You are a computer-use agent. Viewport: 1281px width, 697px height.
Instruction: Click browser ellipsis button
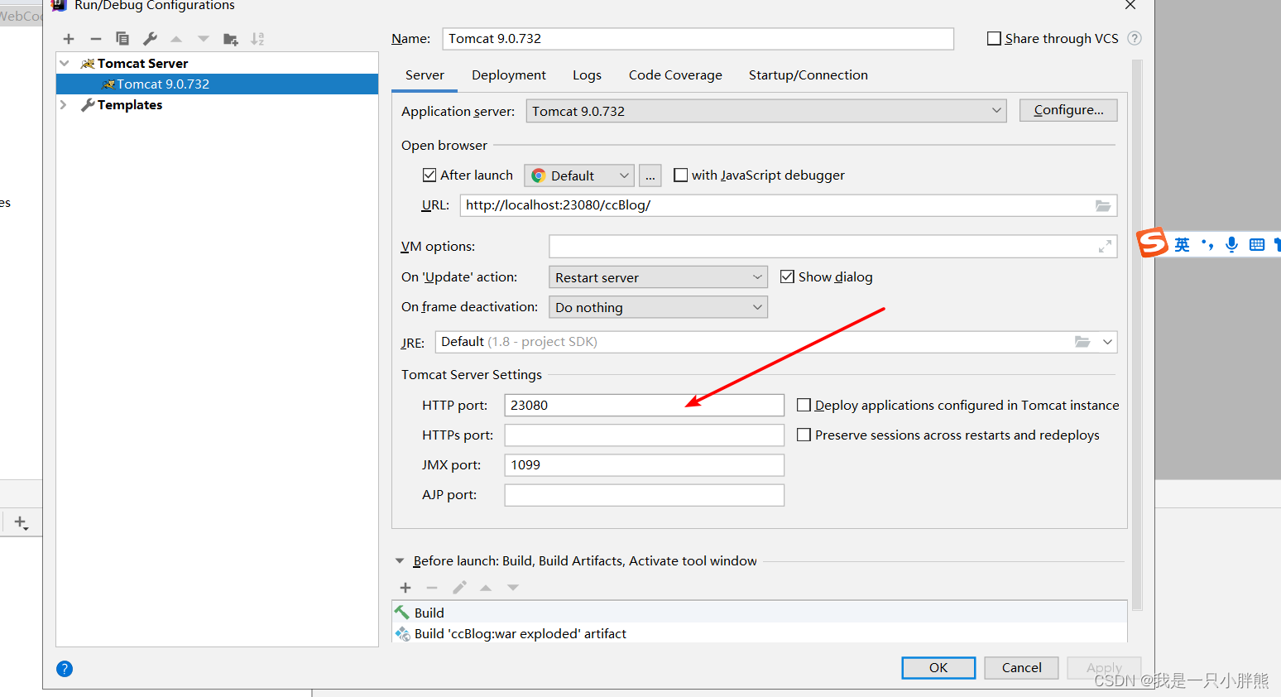(650, 175)
